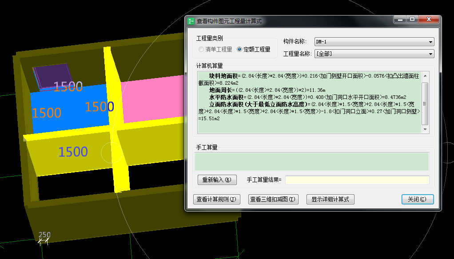Image resolution: width=454 pixels, height=259 pixels.
Task: Click inside the 手工算量 text area
Action: coord(312,162)
